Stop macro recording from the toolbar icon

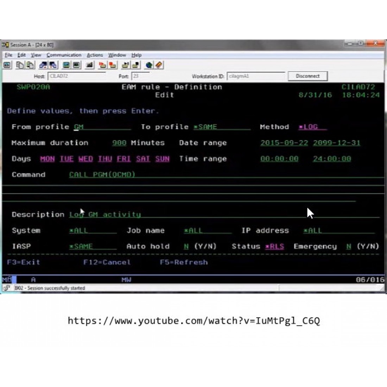(113, 65)
